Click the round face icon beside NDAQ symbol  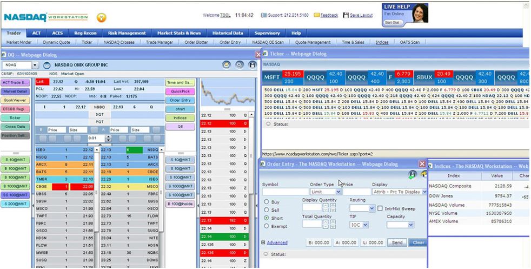click(x=47, y=65)
